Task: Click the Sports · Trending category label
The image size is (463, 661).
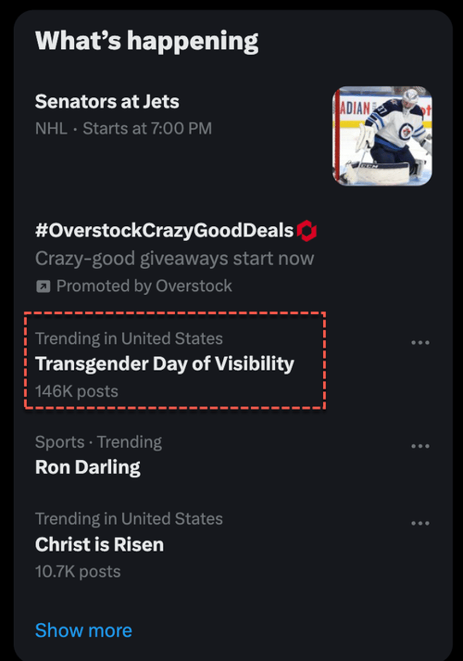Action: point(98,442)
